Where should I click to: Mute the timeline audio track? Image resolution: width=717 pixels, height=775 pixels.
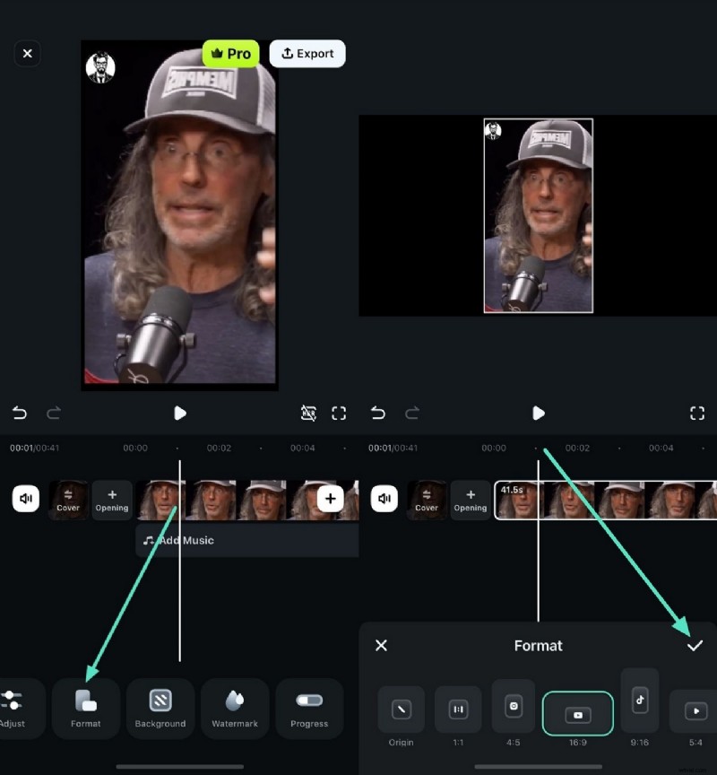pyautogui.click(x=25, y=498)
